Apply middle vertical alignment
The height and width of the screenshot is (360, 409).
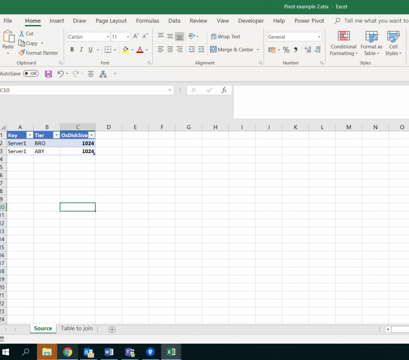[170, 36]
